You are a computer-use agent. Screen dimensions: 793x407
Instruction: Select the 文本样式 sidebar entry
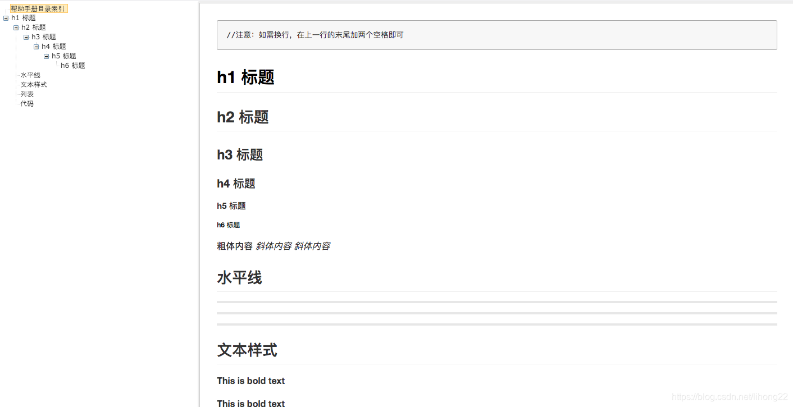[x=33, y=84]
